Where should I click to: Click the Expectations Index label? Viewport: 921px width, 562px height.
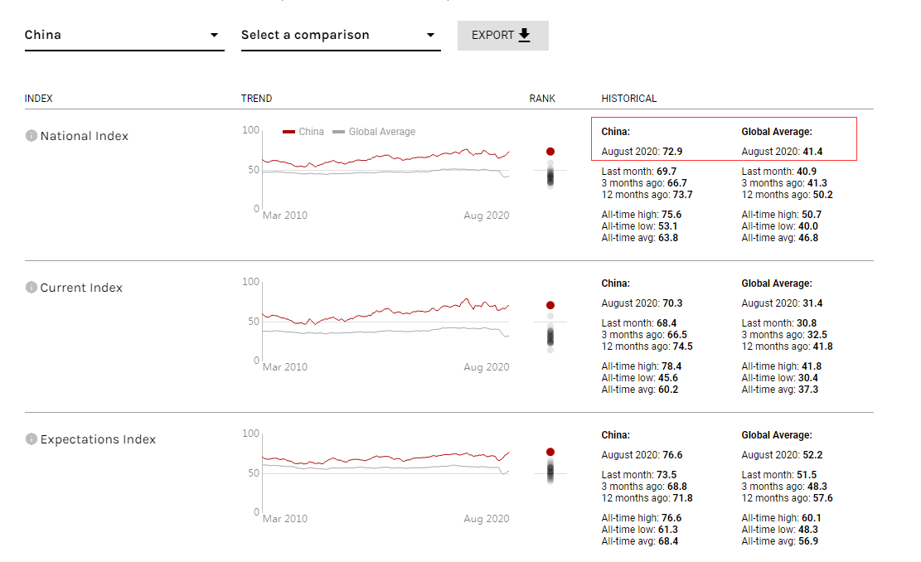click(98, 439)
